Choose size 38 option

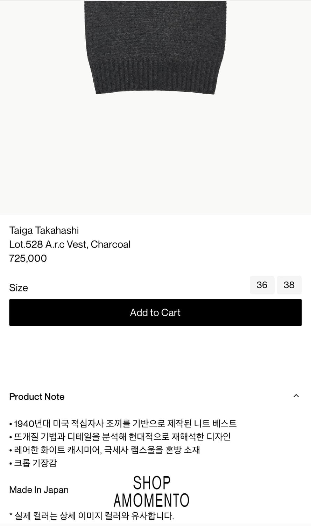(289, 285)
